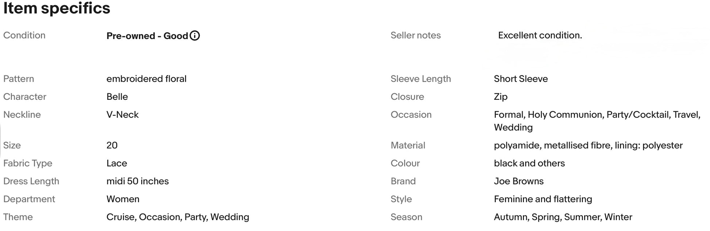This screenshot has width=710, height=231.
Task: Click the "Belle" character value
Action: click(117, 97)
